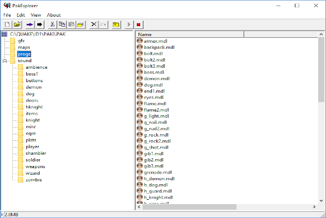Click the gfx folder icon
The width and height of the screenshot is (326, 218).
(x=13, y=41)
